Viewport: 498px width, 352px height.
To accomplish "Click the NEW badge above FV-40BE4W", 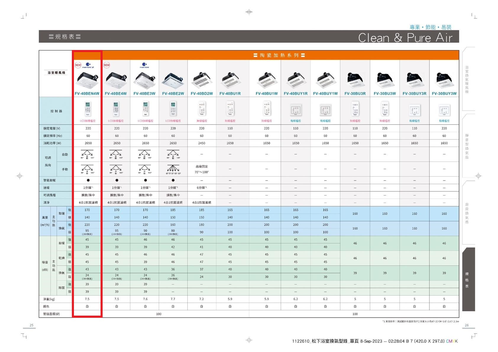I will coord(107,65).
